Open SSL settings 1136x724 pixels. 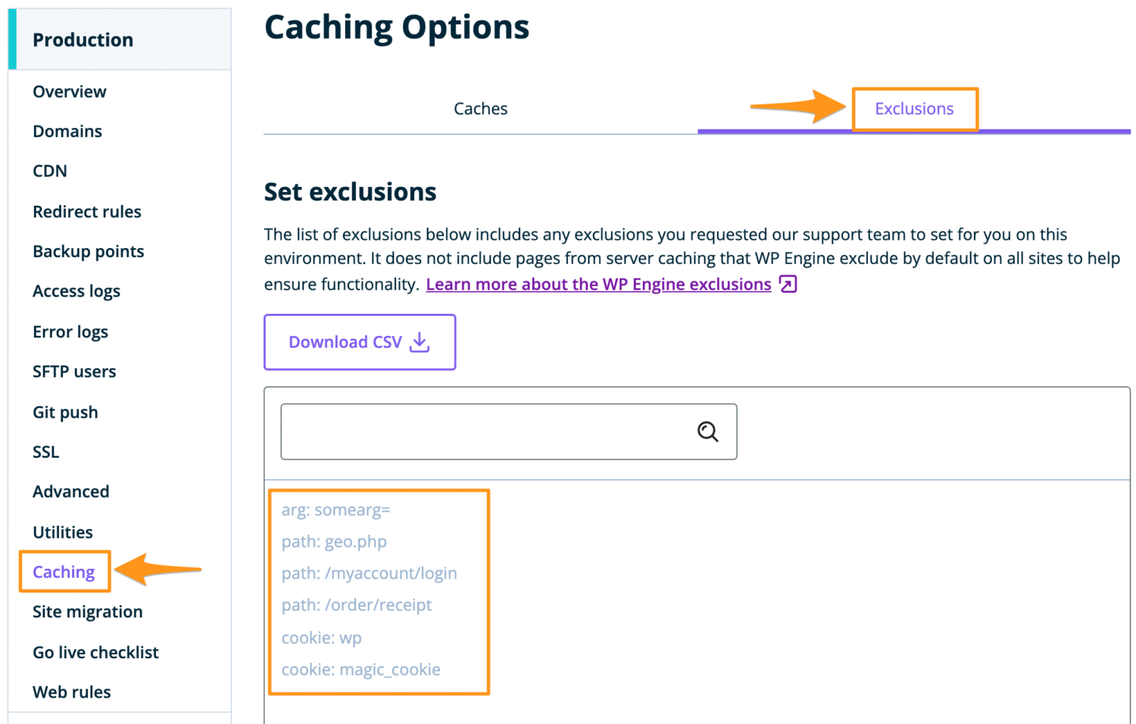tap(45, 451)
